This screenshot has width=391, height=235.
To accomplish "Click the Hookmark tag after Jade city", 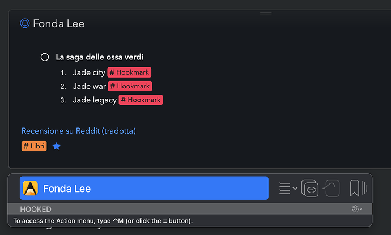I will click(x=129, y=72).
